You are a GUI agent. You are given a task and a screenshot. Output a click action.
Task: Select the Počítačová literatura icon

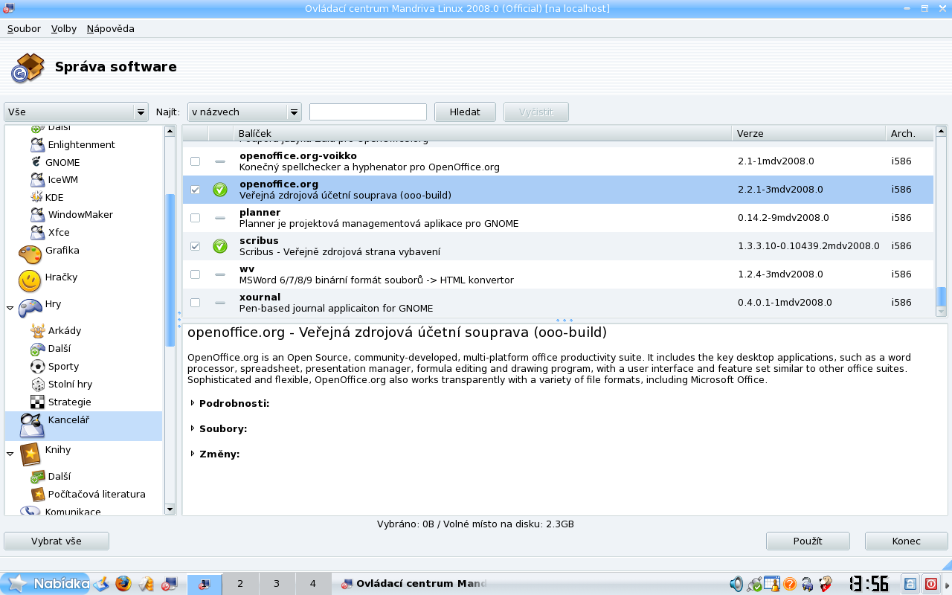(x=37, y=494)
